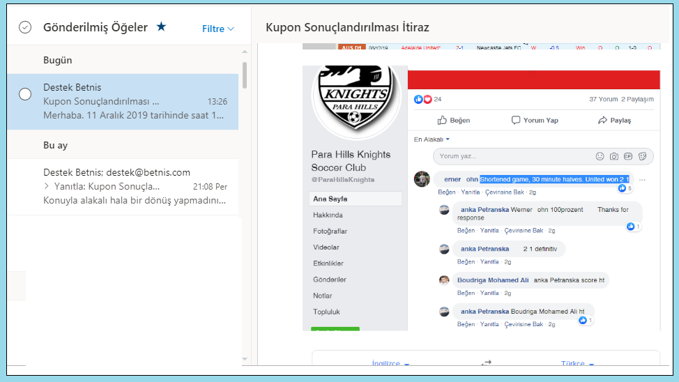The height and width of the screenshot is (382, 679).
Task: Click the swap languages arrows icon
Action: 487,362
